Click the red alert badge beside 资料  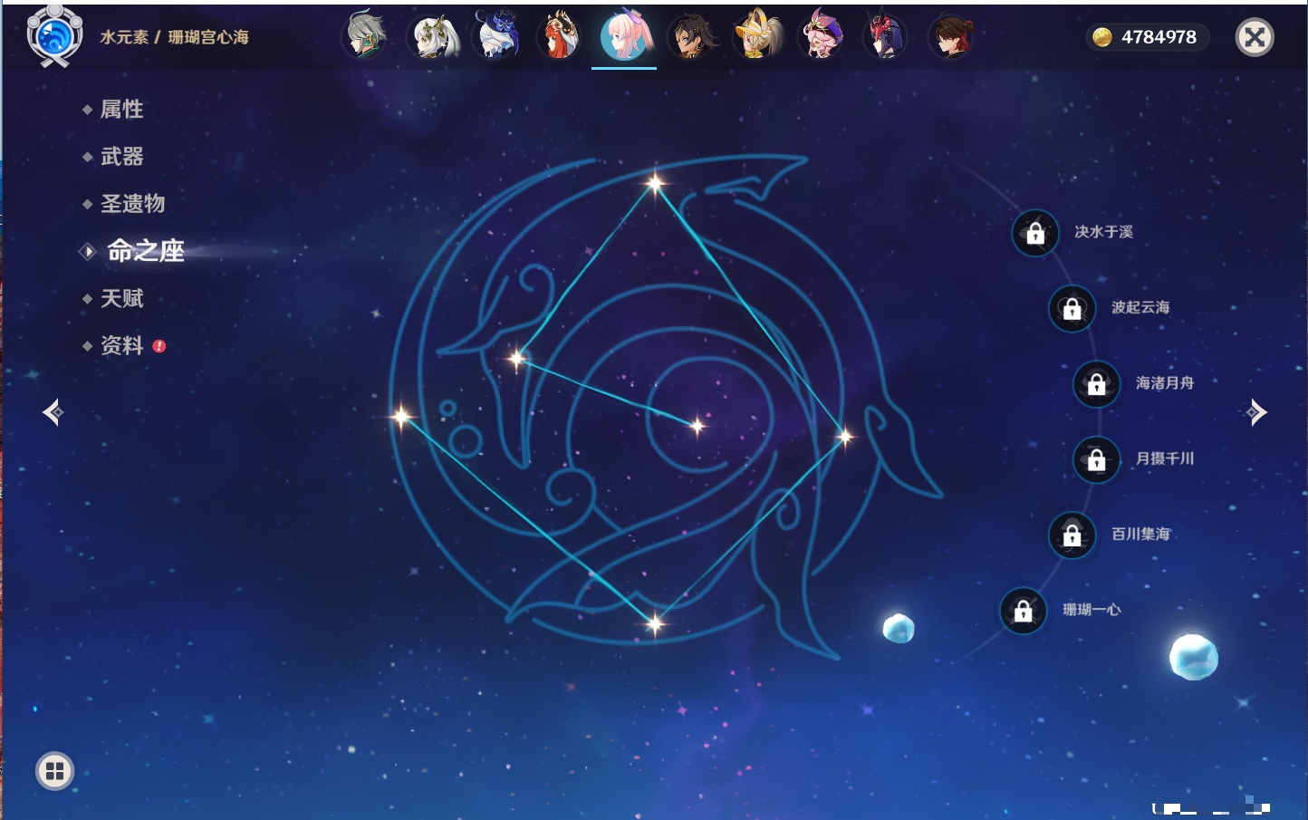(x=159, y=346)
